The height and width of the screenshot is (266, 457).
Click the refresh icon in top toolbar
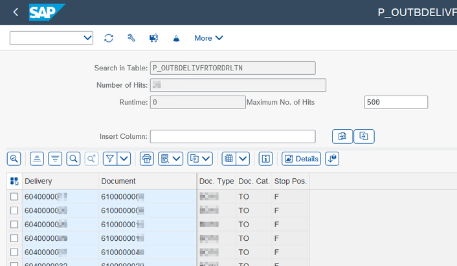pos(109,38)
